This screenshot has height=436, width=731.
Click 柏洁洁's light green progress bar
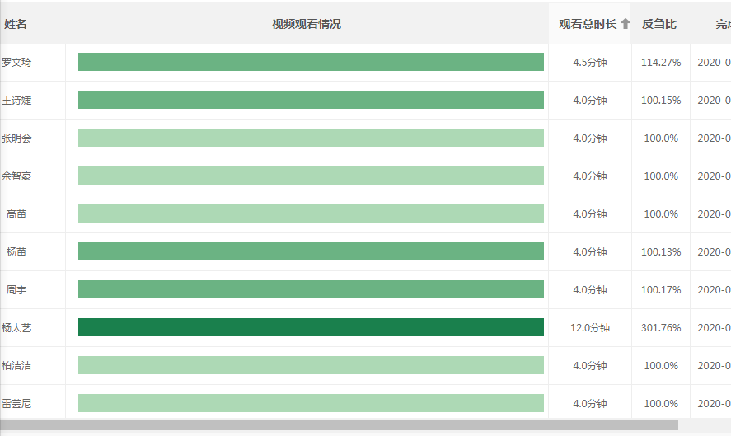point(311,365)
